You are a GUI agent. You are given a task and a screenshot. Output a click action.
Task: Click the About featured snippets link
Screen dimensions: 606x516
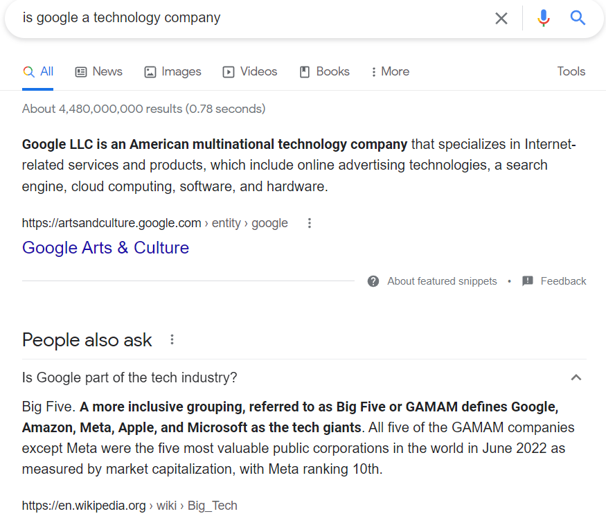pyautogui.click(x=442, y=281)
